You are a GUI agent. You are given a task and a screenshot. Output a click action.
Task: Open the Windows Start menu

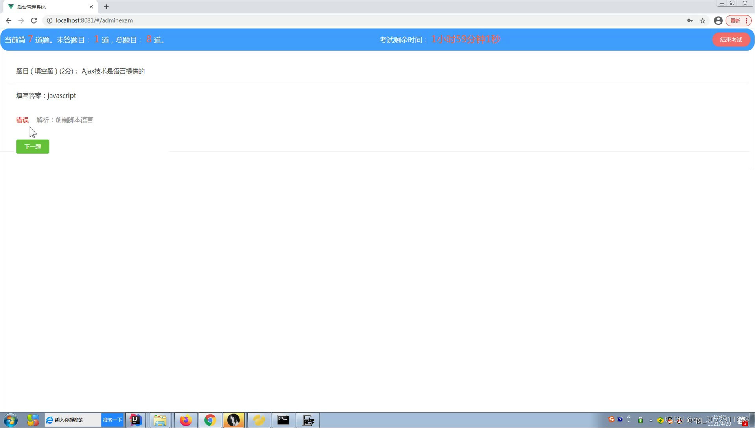11,420
